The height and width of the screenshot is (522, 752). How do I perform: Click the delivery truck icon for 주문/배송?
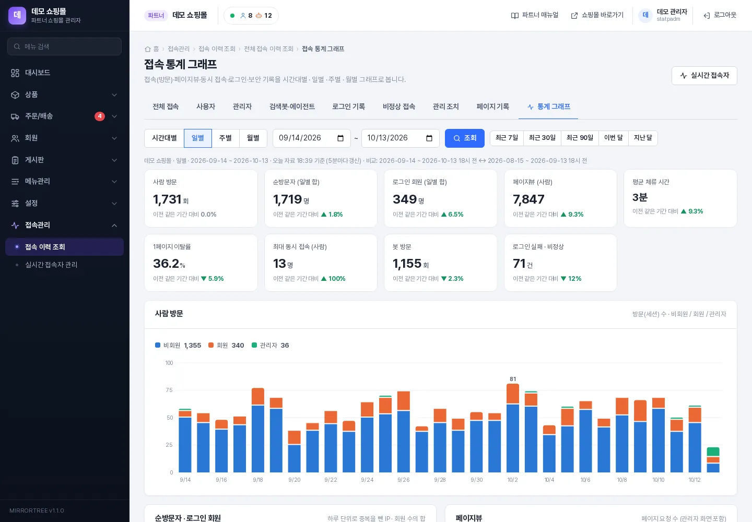tap(15, 116)
